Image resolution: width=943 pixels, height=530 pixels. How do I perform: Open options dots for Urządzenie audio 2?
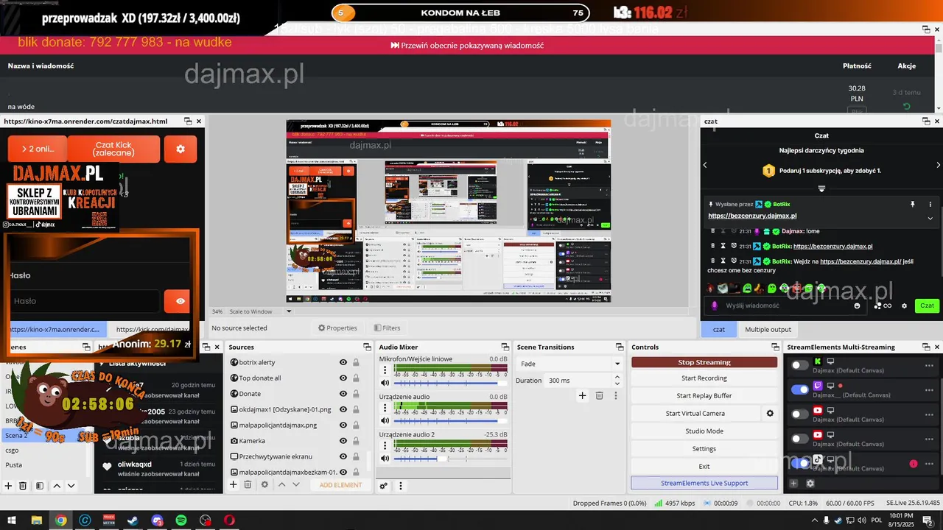pyautogui.click(x=385, y=445)
